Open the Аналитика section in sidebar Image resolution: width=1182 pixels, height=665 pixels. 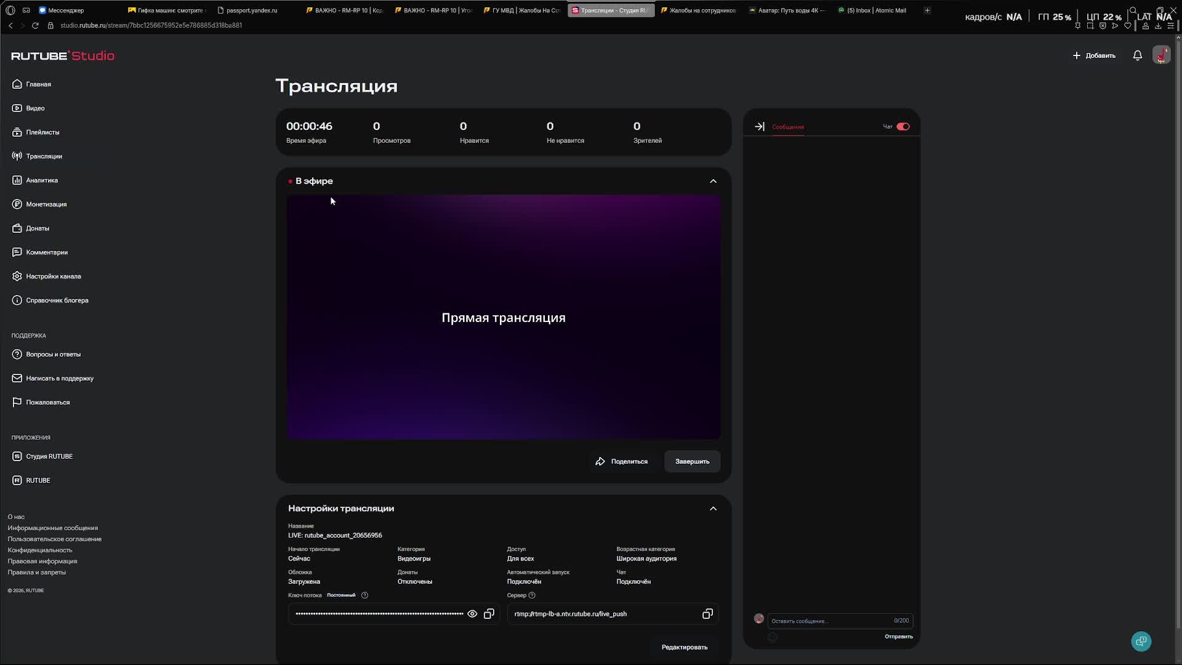click(41, 180)
